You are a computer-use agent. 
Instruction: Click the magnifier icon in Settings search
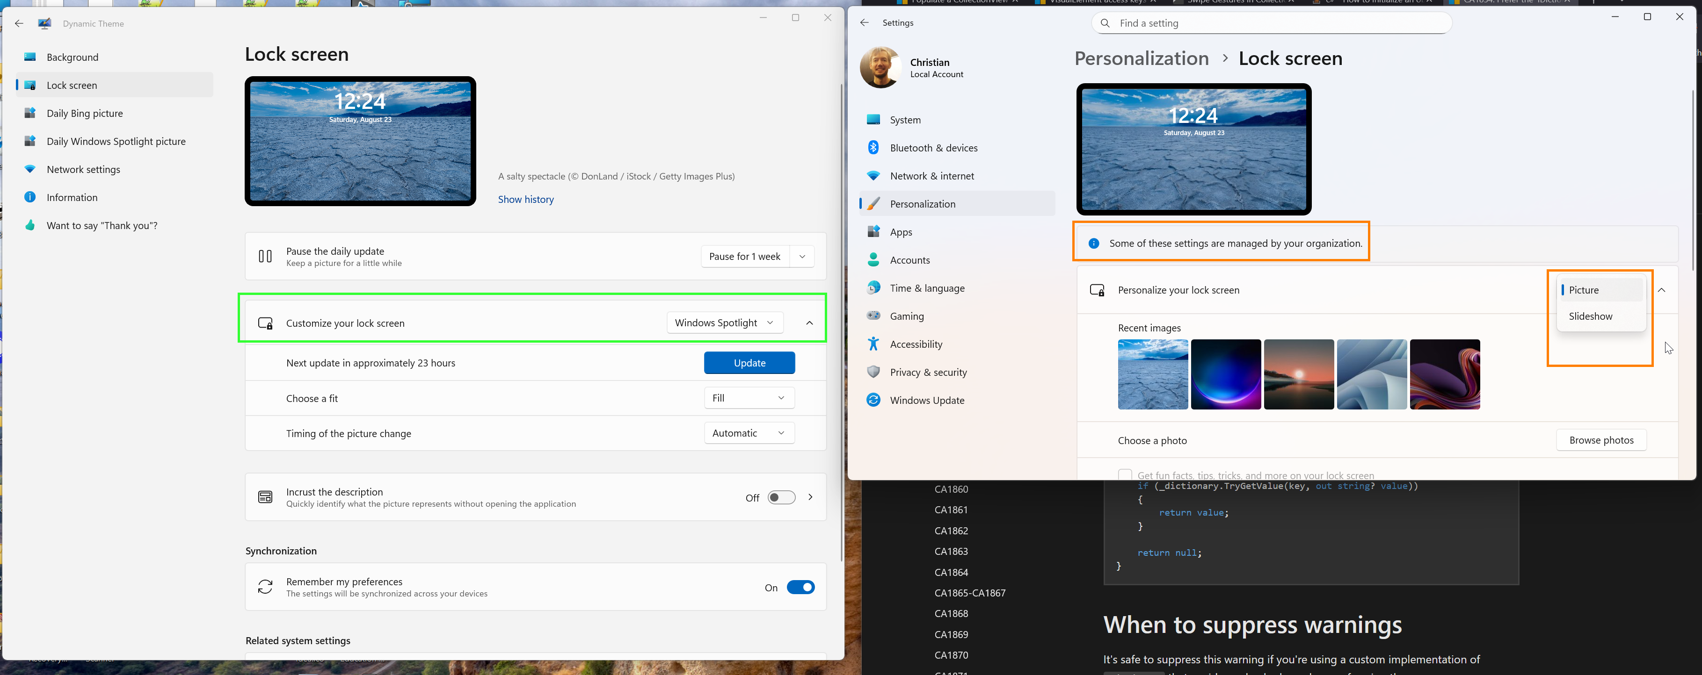1105,23
